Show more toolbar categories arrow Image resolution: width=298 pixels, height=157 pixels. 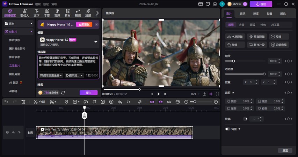(97, 13)
